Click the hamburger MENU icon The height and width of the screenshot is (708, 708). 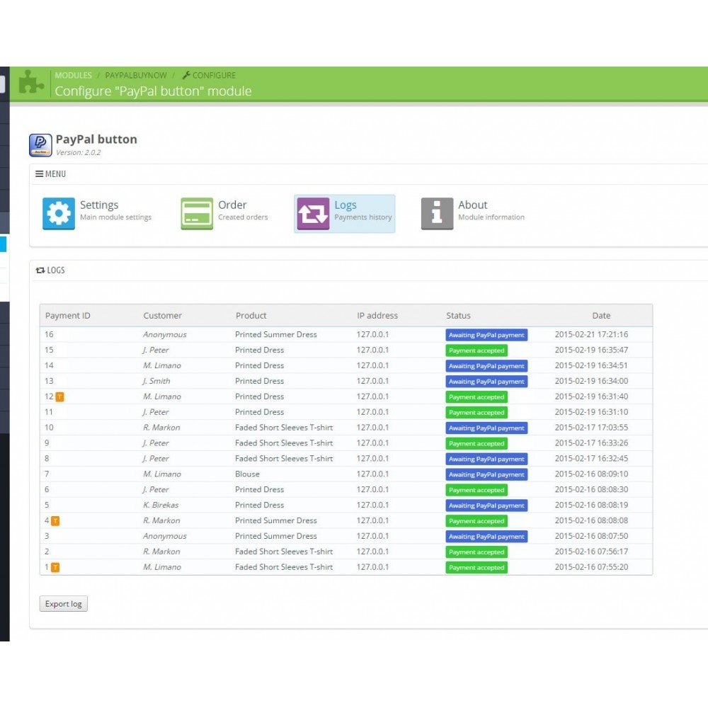pos(39,174)
